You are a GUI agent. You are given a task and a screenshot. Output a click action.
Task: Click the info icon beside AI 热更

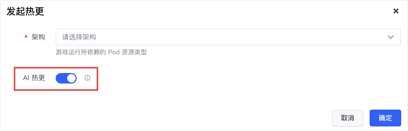(x=87, y=78)
